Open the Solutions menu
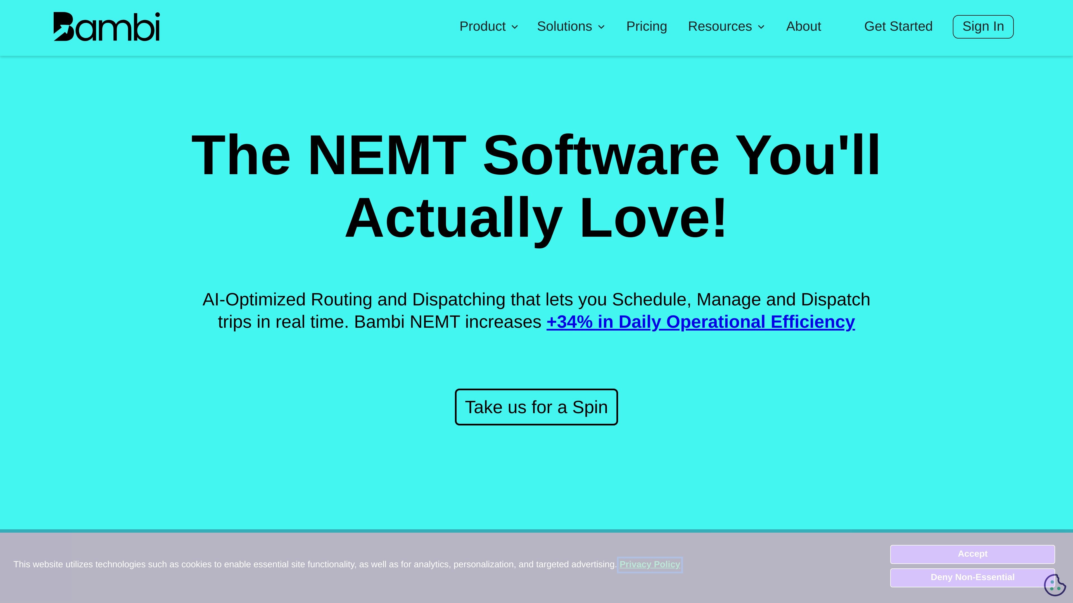Image resolution: width=1073 pixels, height=603 pixels. coord(564,26)
